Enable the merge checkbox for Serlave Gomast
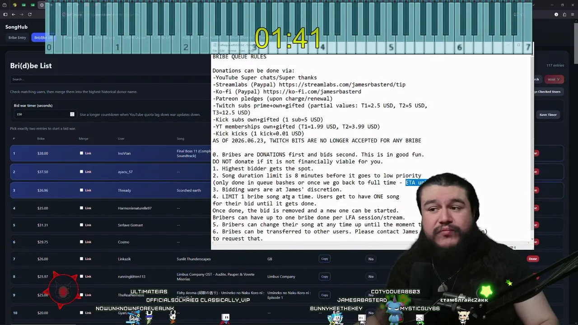578x325 pixels. [x=82, y=225]
